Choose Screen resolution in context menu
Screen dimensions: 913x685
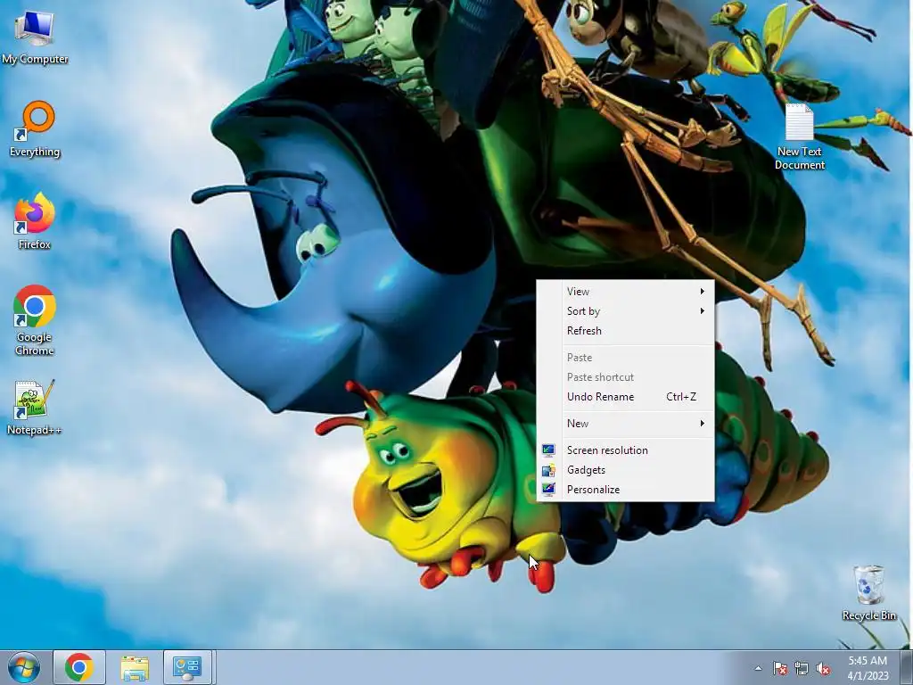(625, 450)
